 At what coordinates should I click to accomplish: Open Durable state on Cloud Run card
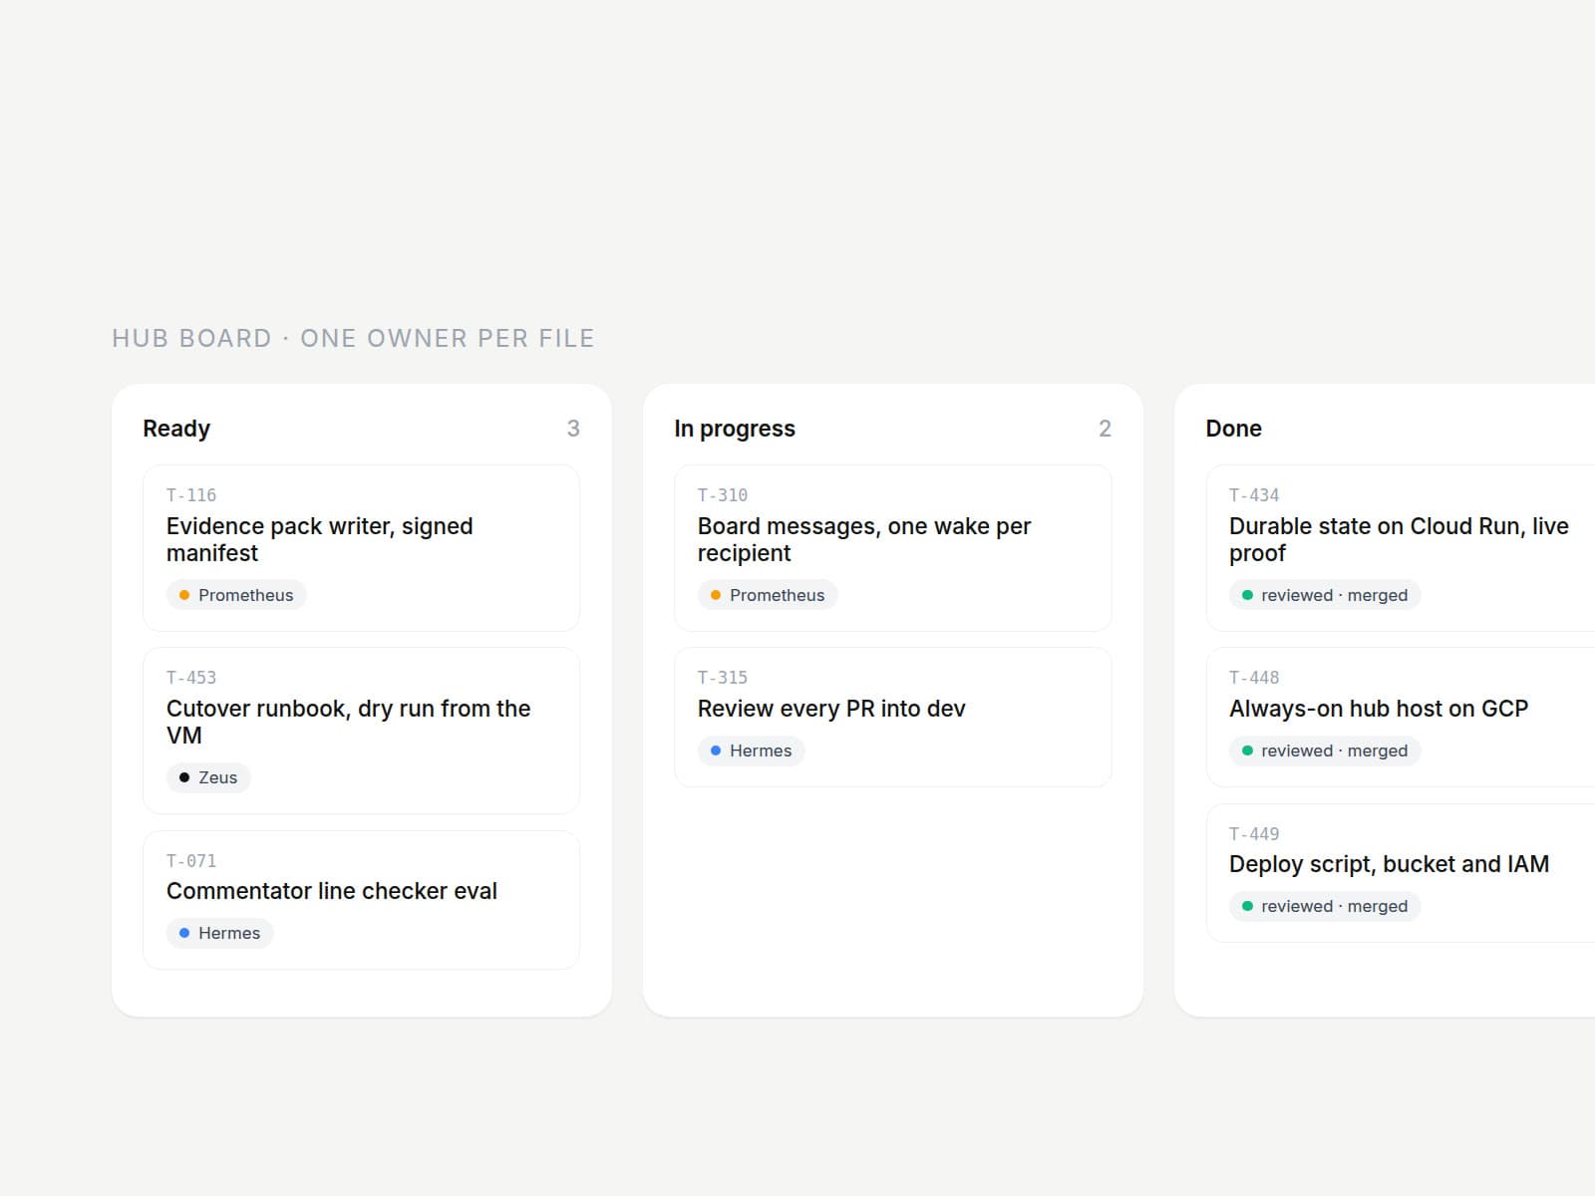1401,547
